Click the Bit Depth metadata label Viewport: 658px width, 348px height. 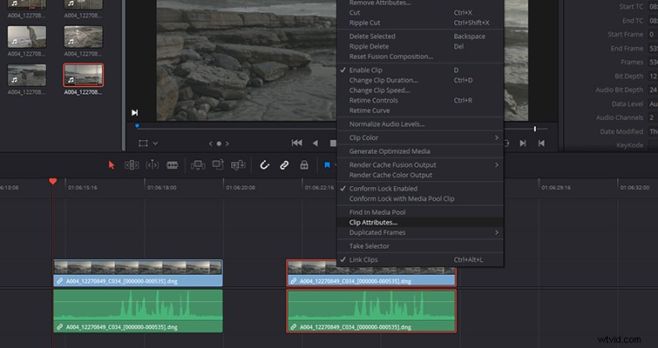(x=628, y=77)
